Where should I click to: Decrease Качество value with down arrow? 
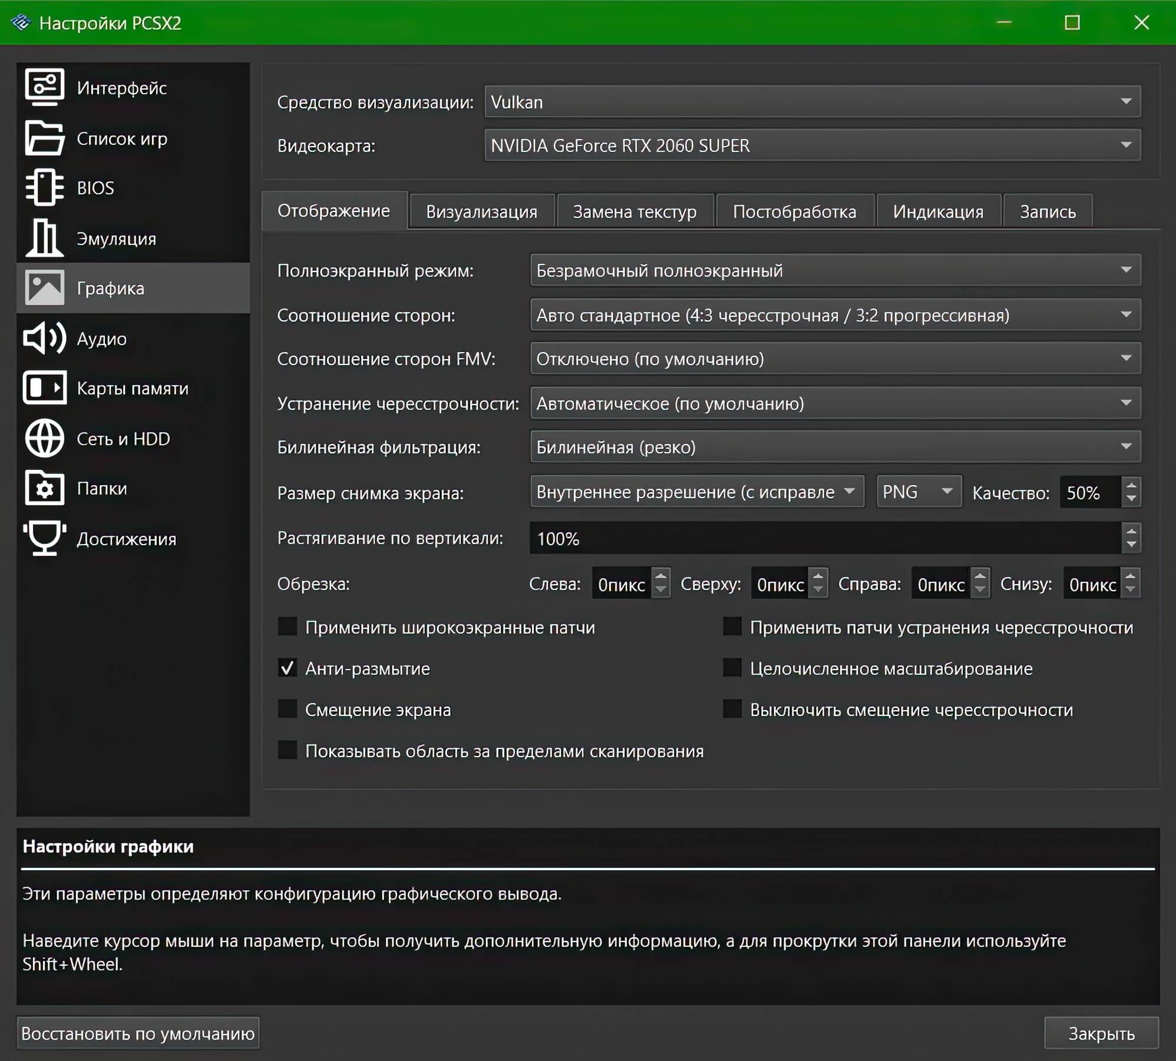coord(1131,499)
